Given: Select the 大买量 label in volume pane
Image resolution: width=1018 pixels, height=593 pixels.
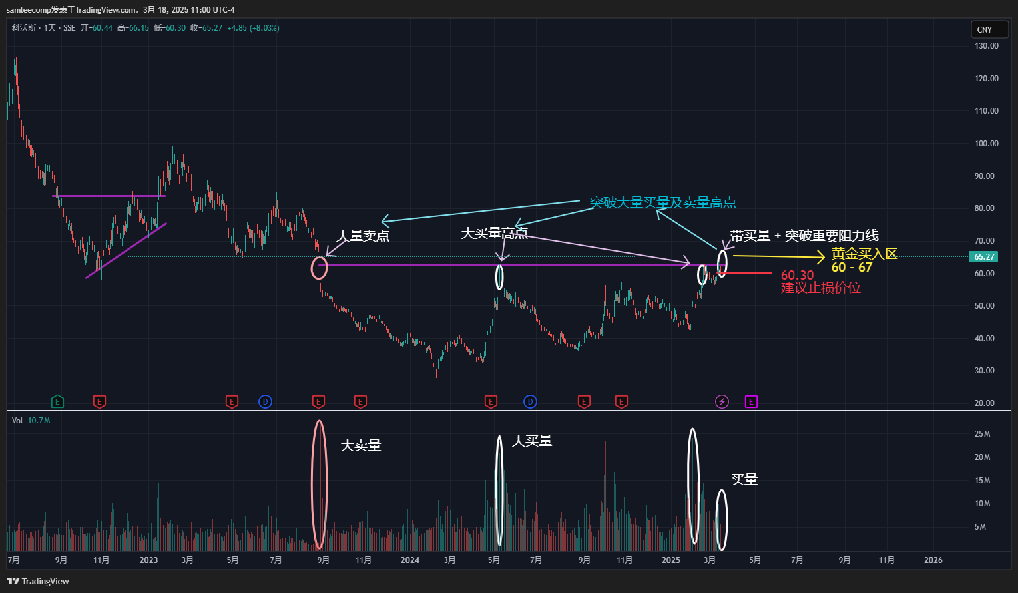Looking at the screenshot, I should pyautogui.click(x=532, y=441).
